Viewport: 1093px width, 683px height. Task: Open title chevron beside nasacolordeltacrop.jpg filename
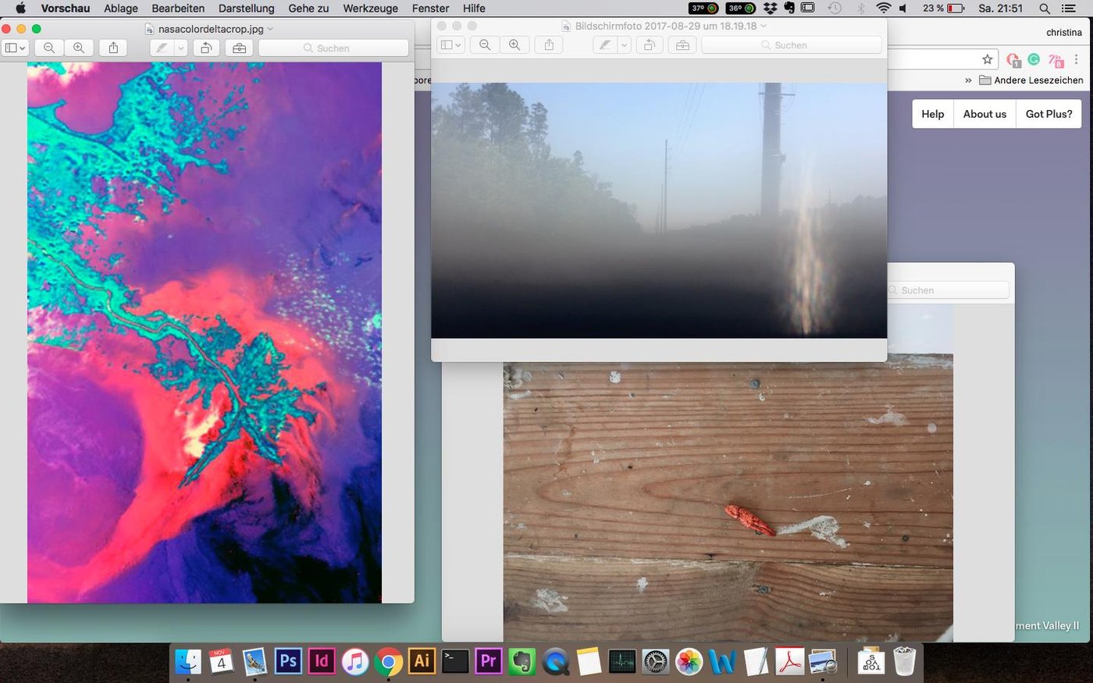(x=270, y=29)
